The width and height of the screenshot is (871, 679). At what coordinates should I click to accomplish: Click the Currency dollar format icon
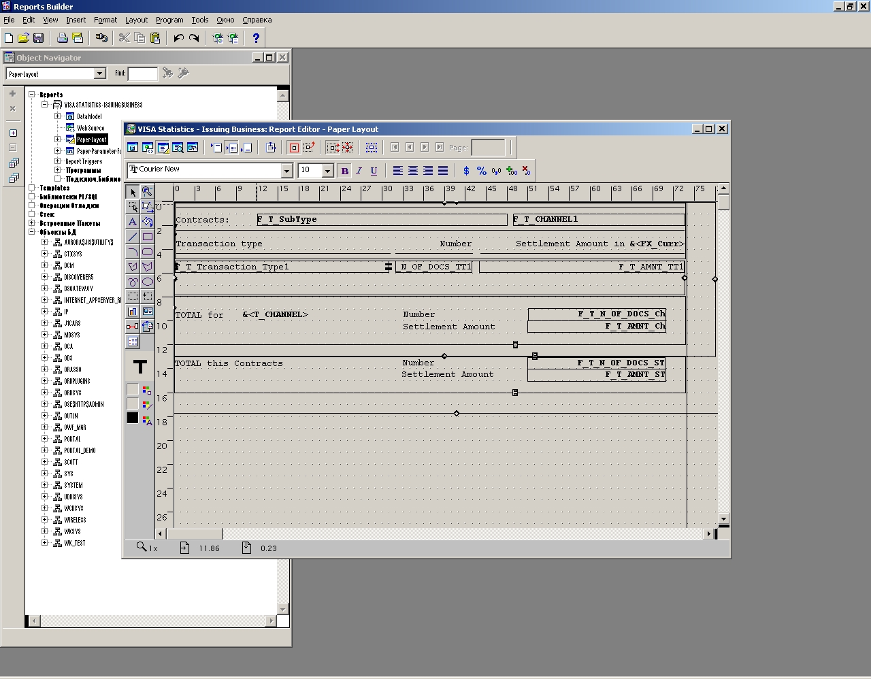(466, 171)
